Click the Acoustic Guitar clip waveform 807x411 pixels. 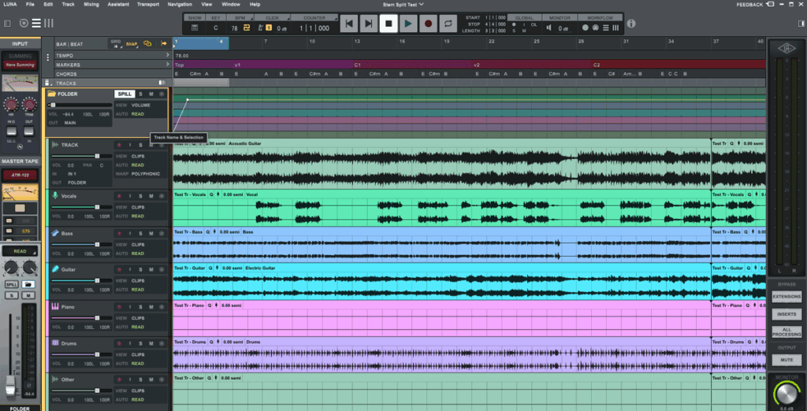[x=441, y=168]
